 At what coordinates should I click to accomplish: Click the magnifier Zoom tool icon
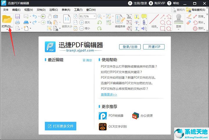tap(100, 16)
